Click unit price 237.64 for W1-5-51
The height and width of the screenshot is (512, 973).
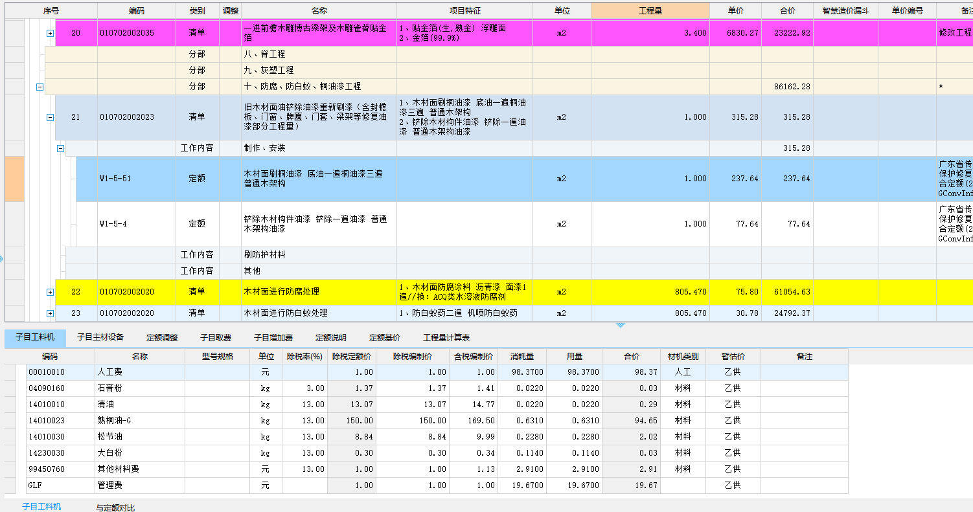click(735, 179)
